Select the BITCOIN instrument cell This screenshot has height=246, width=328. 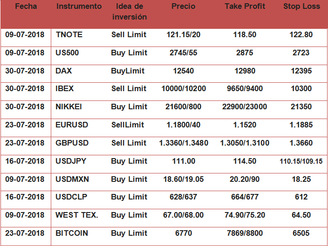coord(72,233)
